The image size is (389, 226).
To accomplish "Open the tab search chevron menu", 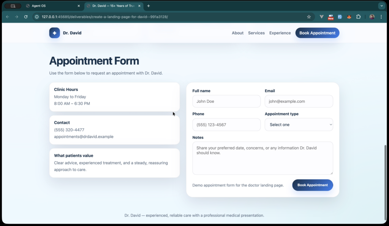I will click(x=381, y=6).
